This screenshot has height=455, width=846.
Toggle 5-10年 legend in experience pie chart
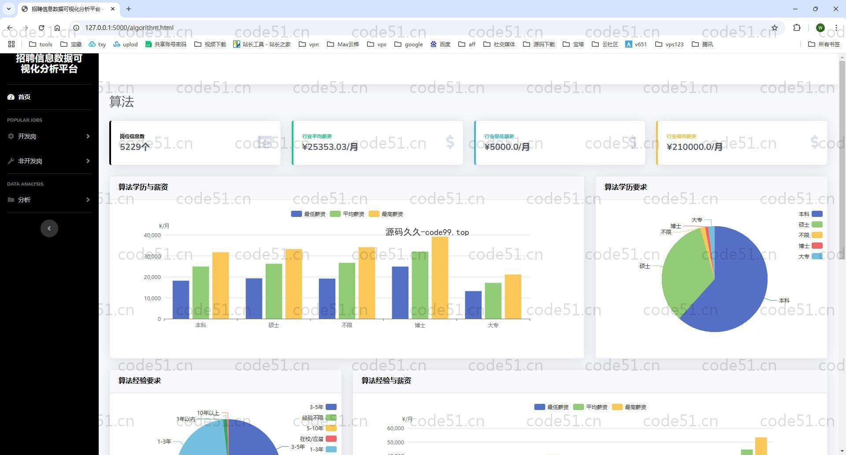coord(322,428)
